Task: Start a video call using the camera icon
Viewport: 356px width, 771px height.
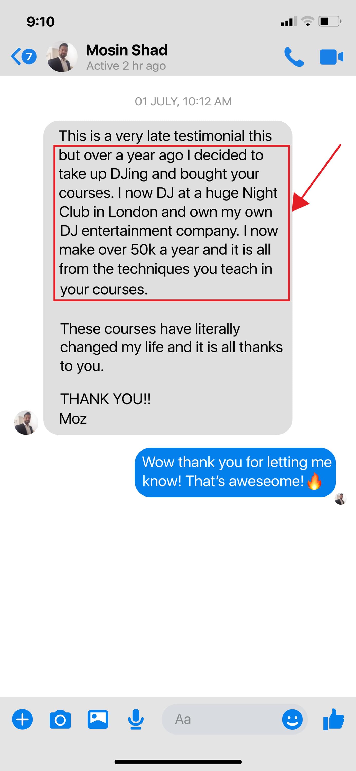Action: click(x=331, y=57)
